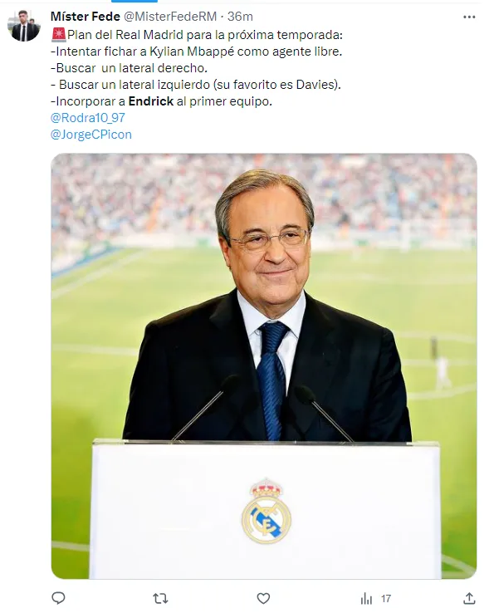Click the @MisterFedeRM handle

[x=170, y=17]
